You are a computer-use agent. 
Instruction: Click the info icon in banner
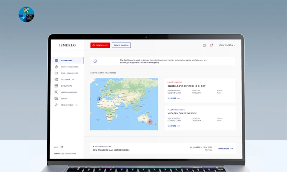(x=95, y=61)
